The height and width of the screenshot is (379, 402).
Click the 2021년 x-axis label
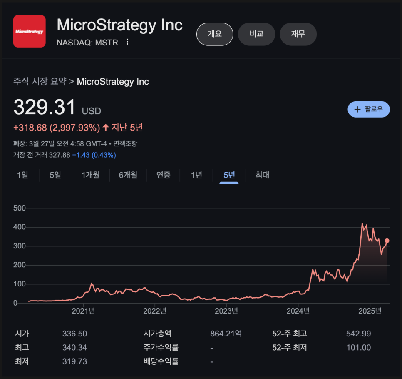[83, 311]
